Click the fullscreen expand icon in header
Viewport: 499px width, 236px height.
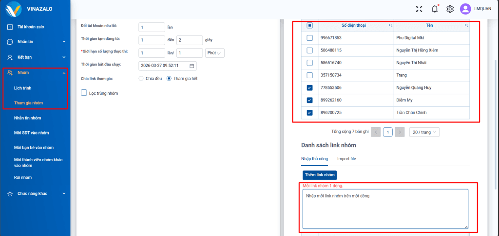click(419, 9)
